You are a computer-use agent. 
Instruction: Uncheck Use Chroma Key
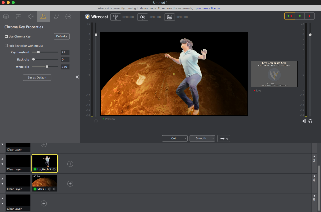pyautogui.click(x=6, y=36)
